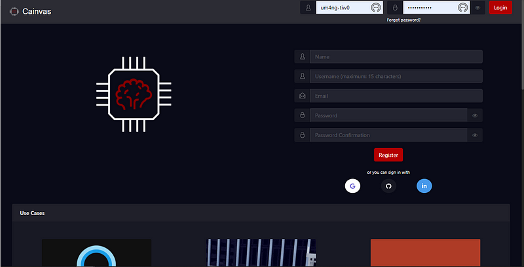The width and height of the screenshot is (524, 267).
Task: Toggle login password visibility eye
Action: coord(477,7)
